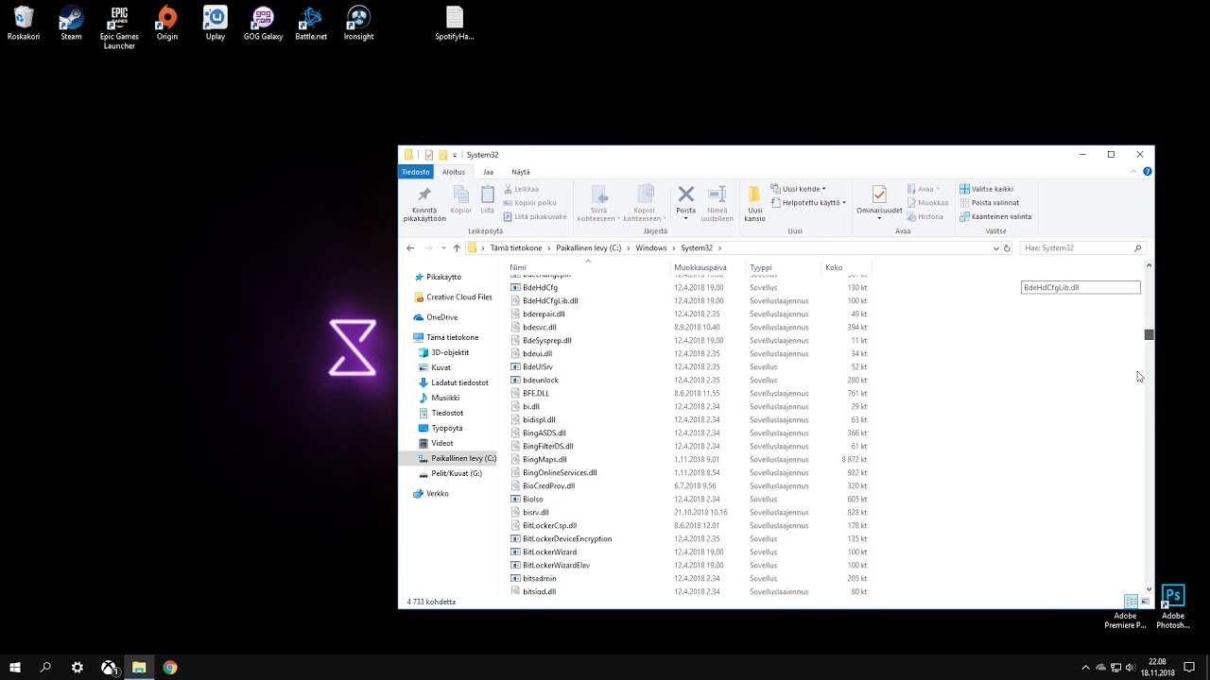Switch to details view layout icon
Viewport: 1210px width, 680px height.
click(1131, 602)
